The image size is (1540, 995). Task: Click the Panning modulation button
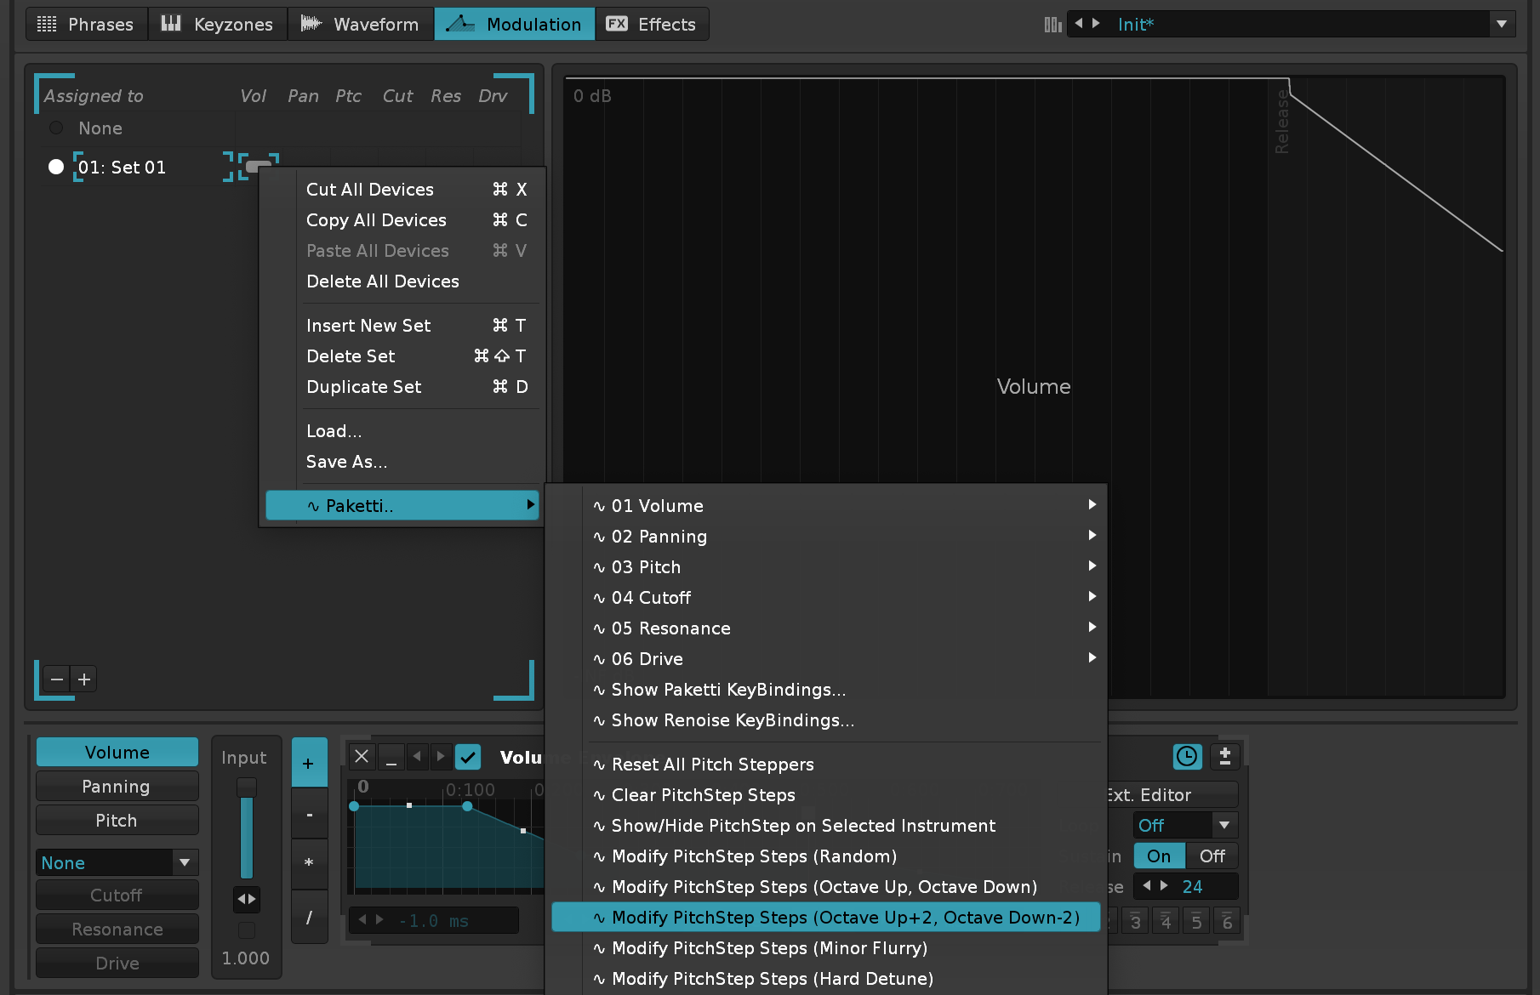click(x=117, y=787)
